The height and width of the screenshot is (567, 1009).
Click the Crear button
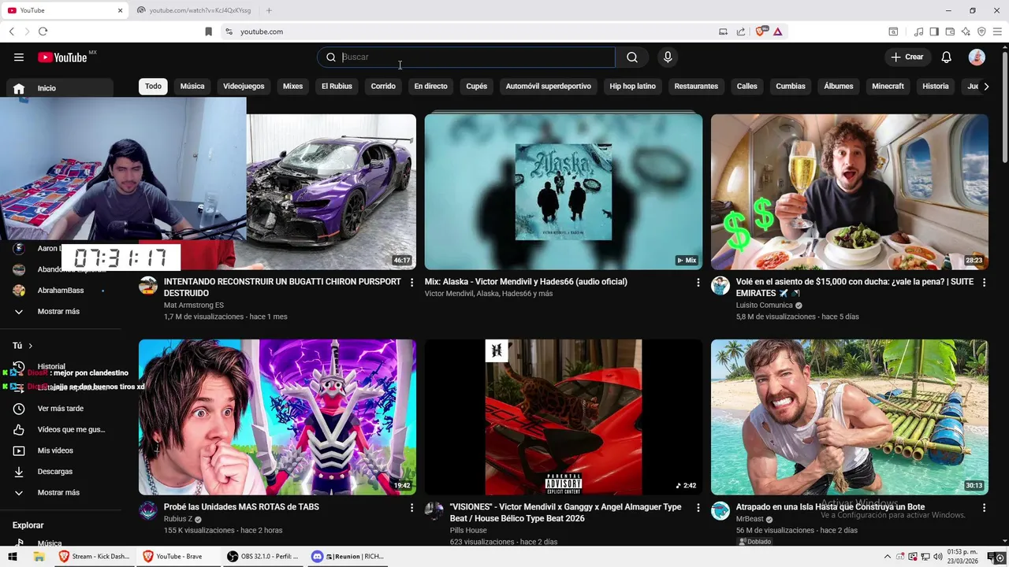coord(907,57)
